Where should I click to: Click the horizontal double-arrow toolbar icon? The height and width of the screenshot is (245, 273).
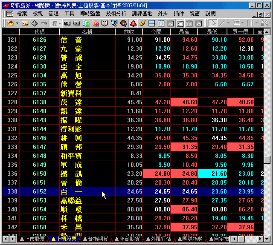(x=44, y=23)
